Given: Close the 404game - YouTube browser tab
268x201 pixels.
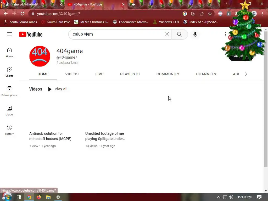Looking at the screenshot, I should click(123, 4).
